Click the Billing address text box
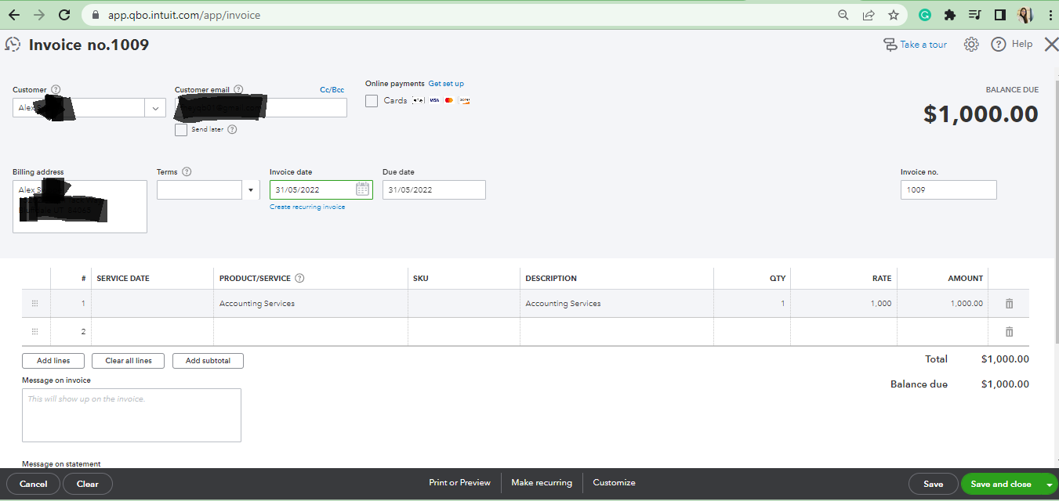1059x501 pixels. 80,207
